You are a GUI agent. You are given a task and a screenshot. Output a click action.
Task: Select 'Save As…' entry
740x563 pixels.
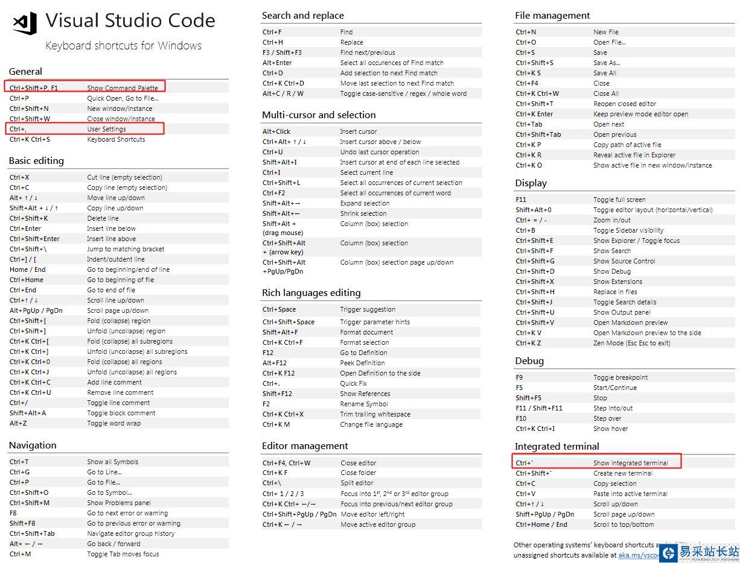(x=607, y=63)
